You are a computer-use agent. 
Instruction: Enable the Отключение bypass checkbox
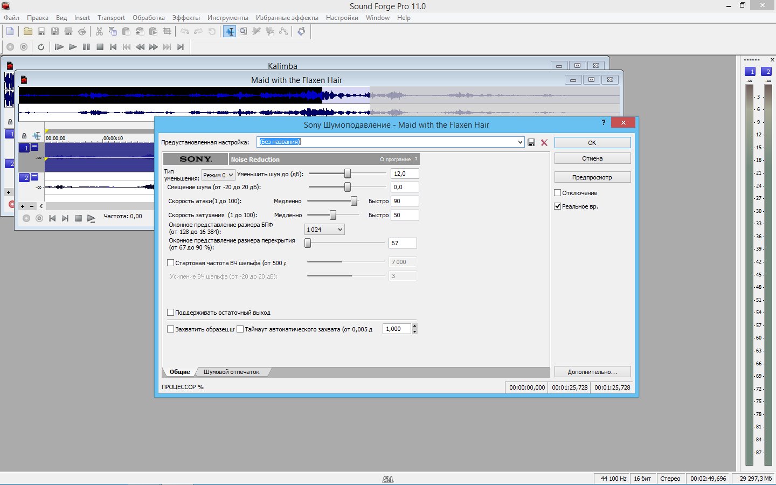click(558, 192)
